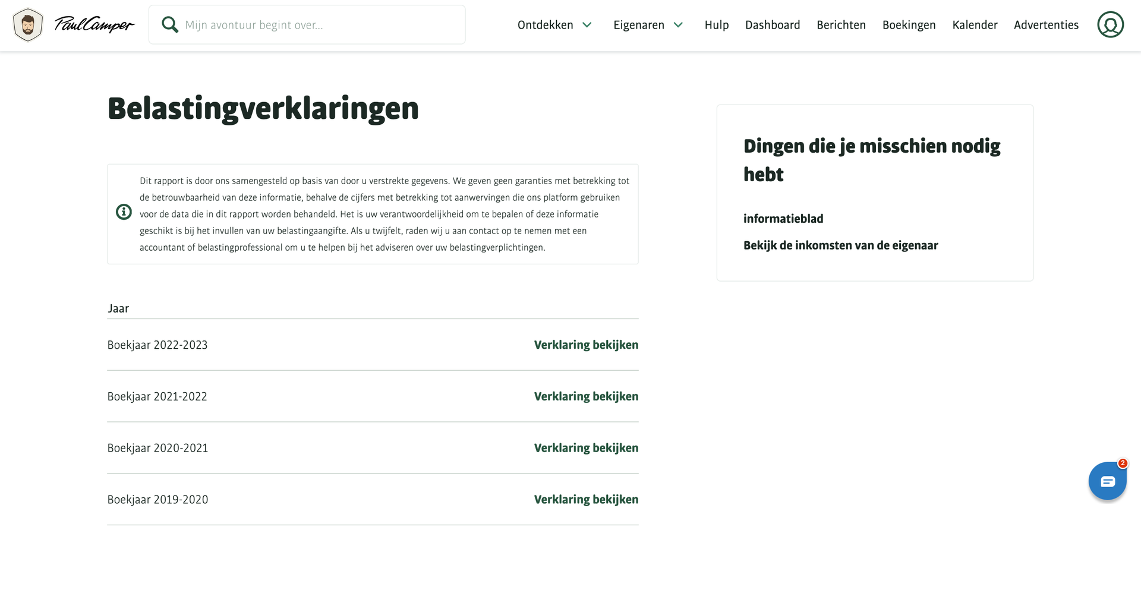Go to the Dashboard menu item
This screenshot has width=1141, height=609.
[x=773, y=25]
